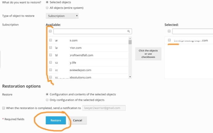Tick the eviewdepot.com subscription checkbox
This screenshot has height=133, width=213.
pyautogui.click(x=50, y=70)
